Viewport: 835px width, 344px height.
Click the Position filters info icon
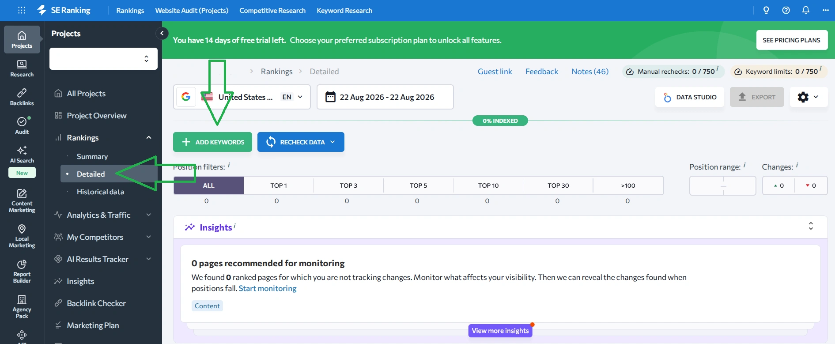point(229,165)
